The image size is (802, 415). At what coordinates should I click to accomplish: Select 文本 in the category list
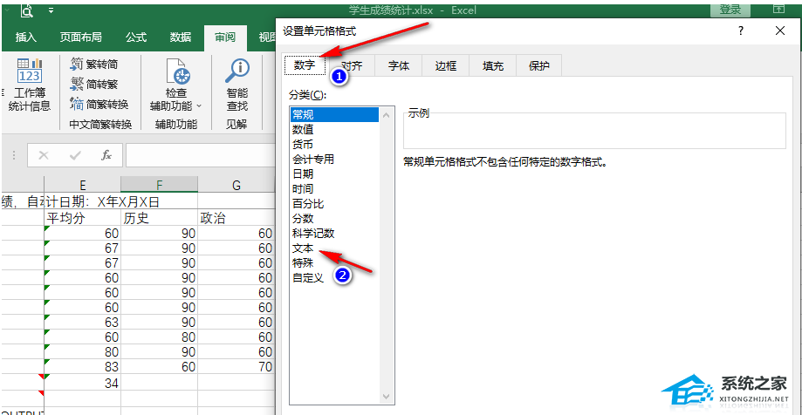303,248
